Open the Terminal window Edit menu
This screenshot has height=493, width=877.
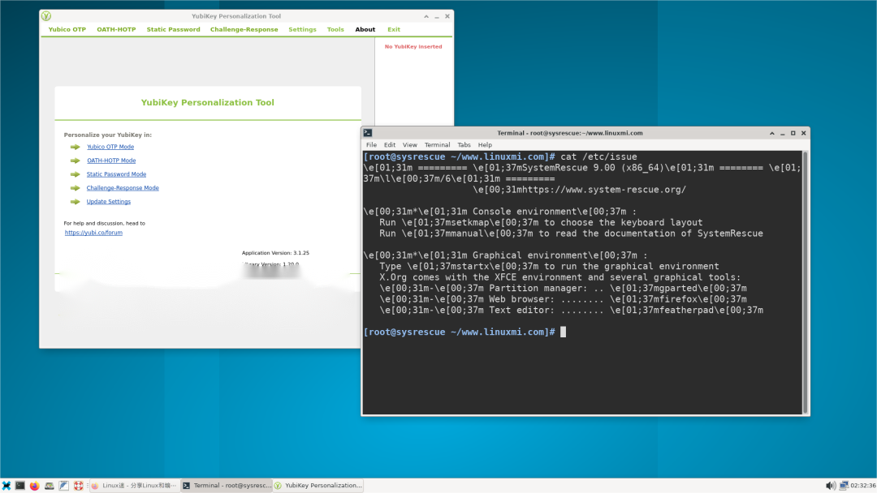pos(390,144)
